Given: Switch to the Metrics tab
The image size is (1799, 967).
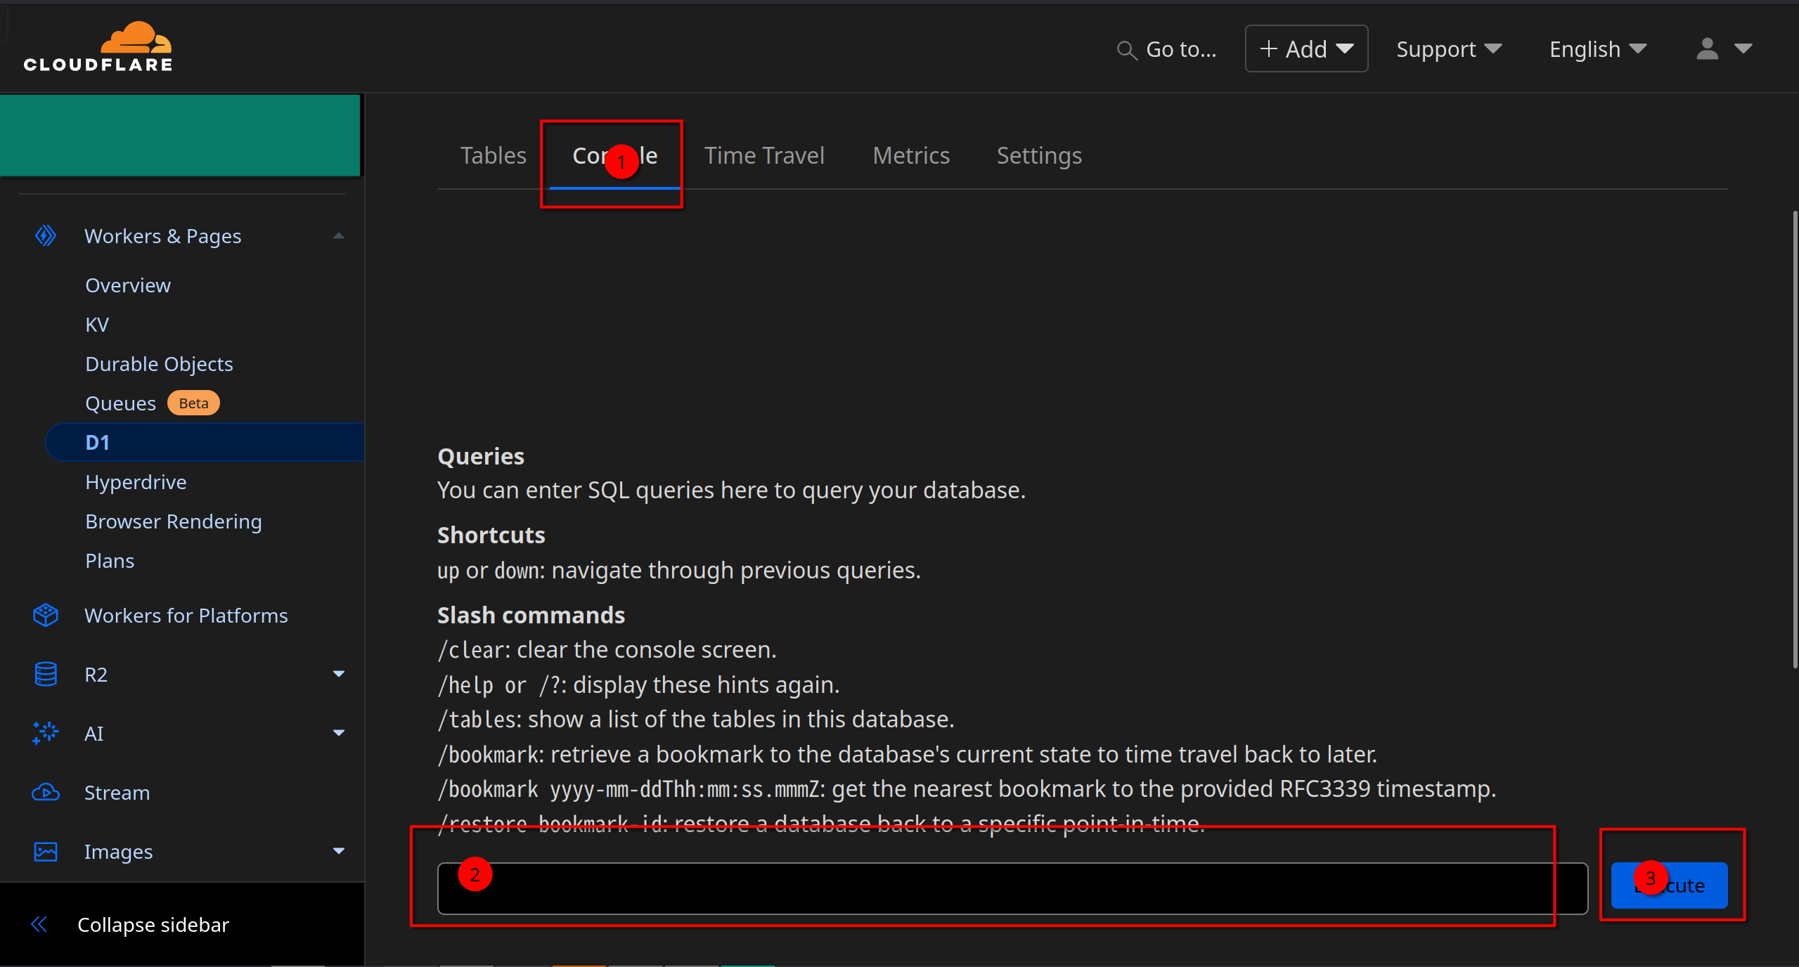Looking at the screenshot, I should click(x=911, y=155).
